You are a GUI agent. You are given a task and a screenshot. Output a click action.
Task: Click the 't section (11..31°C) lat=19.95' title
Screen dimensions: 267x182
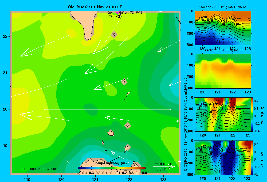point(222,7)
